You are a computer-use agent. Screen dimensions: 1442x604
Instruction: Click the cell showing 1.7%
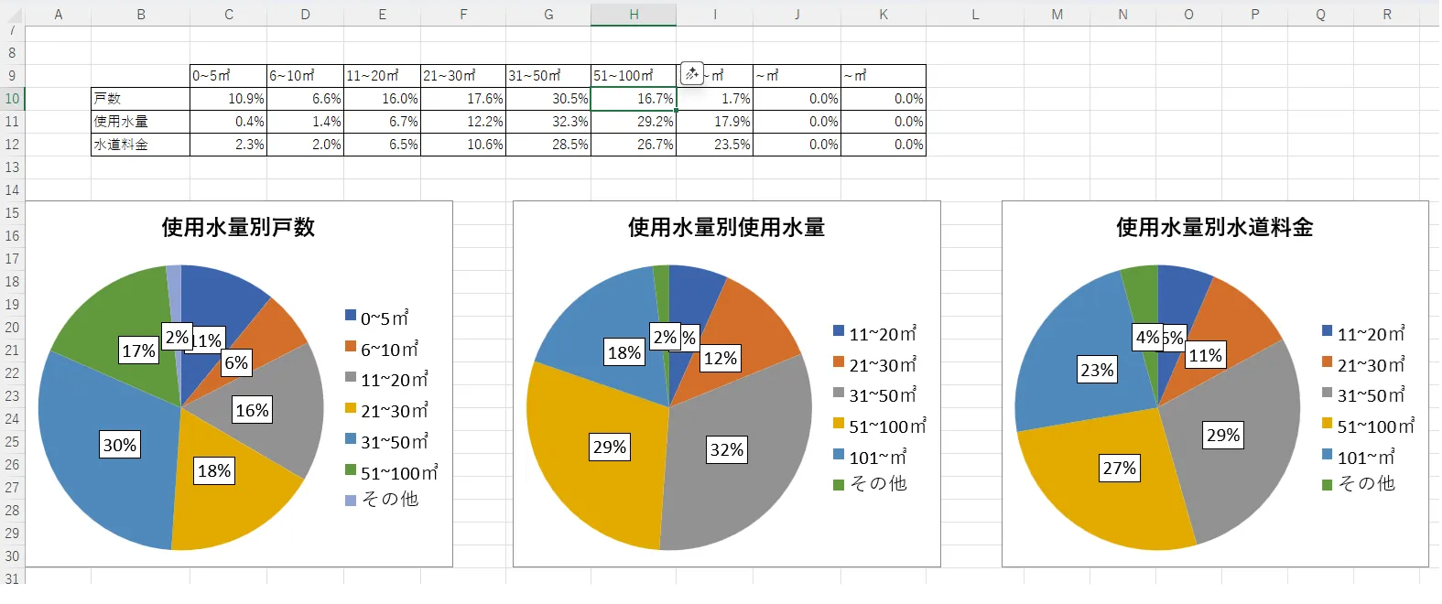coord(715,99)
